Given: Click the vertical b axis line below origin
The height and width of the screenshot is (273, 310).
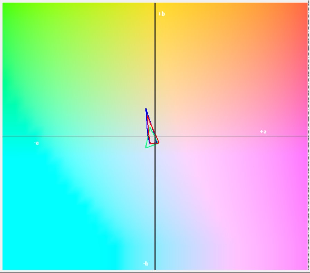Looking at the screenshot, I should [155, 208].
